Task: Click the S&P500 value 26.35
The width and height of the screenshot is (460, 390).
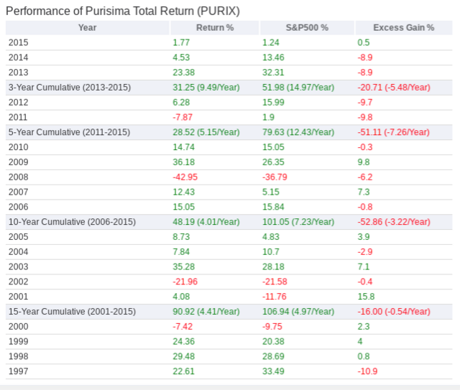Action: point(273,162)
